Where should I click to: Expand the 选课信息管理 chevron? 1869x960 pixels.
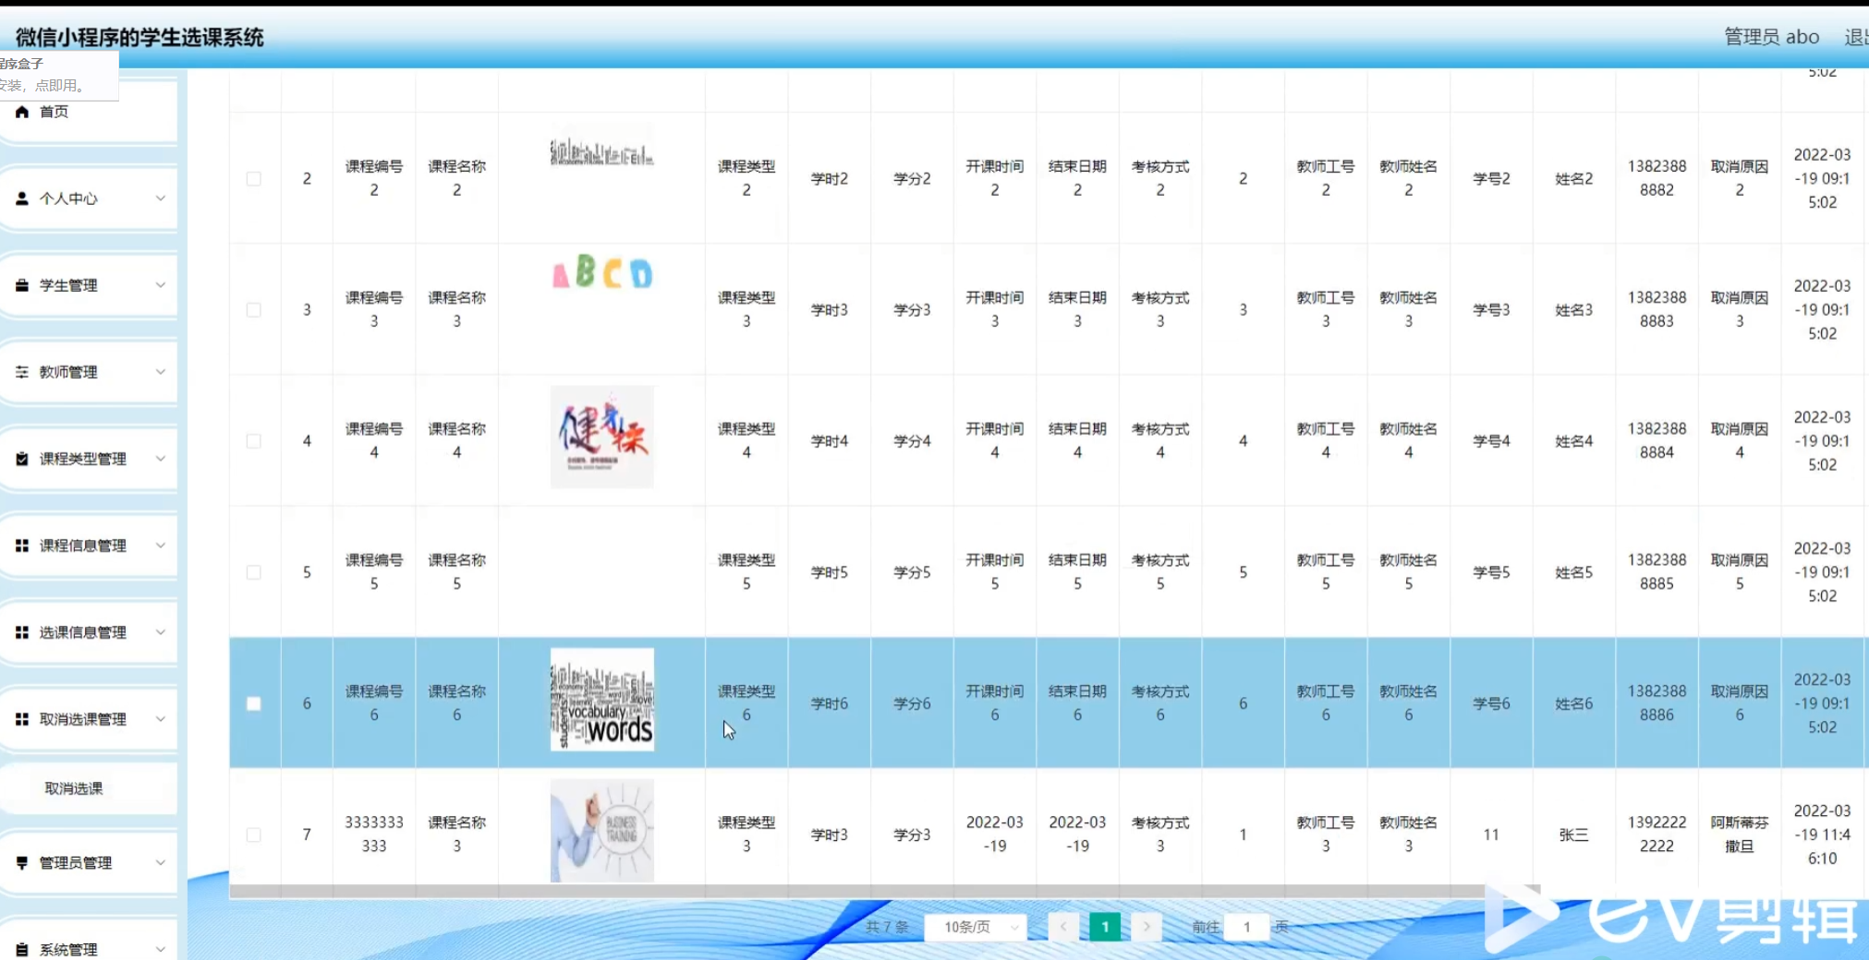(x=160, y=632)
